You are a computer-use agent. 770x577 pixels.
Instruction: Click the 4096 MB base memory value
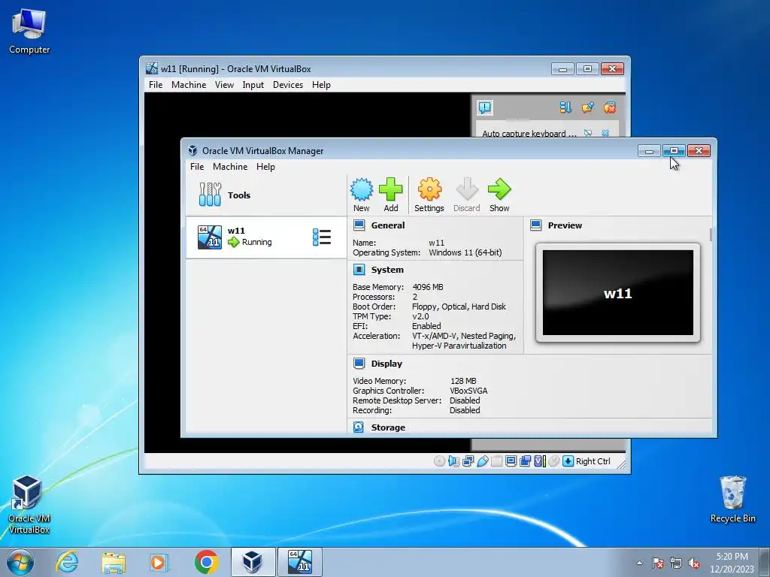pyautogui.click(x=428, y=287)
